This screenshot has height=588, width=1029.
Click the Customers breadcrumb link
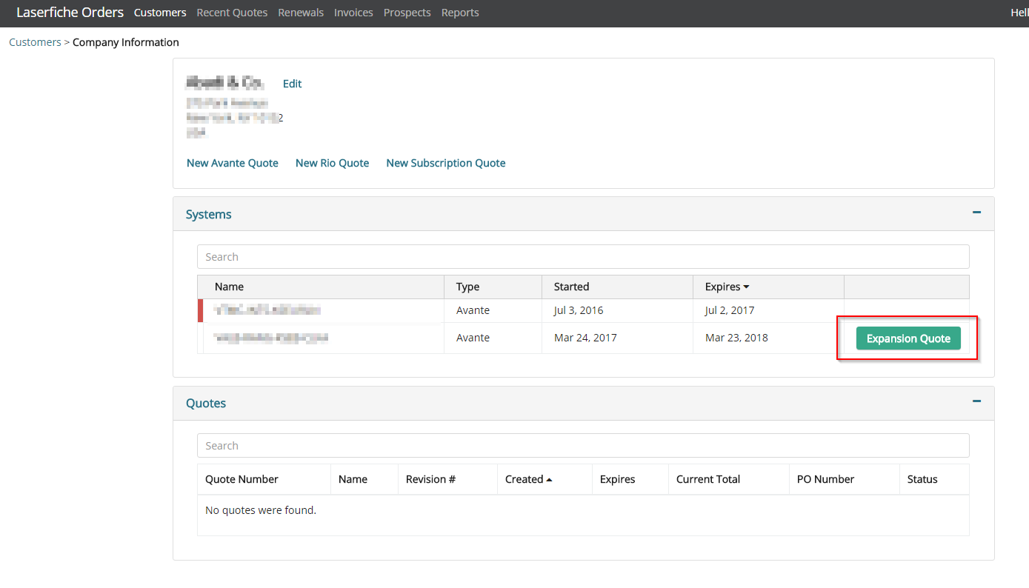pos(35,42)
